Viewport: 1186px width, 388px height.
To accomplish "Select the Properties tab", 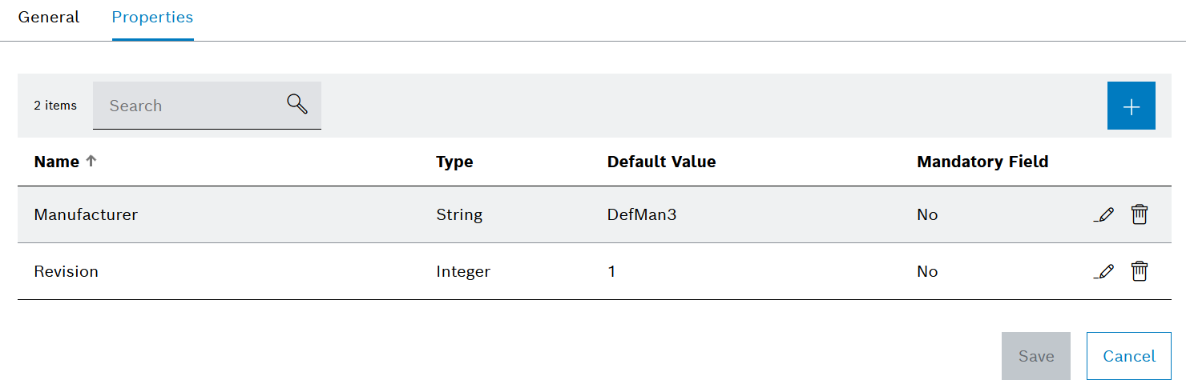I will point(152,17).
